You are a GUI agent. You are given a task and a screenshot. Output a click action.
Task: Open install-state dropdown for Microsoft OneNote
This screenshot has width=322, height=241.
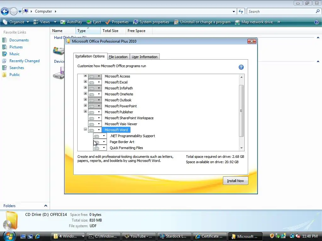(95, 94)
